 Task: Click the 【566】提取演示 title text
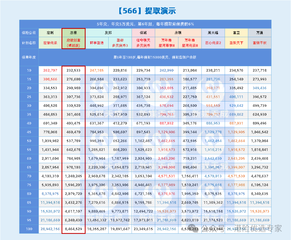click(147, 11)
